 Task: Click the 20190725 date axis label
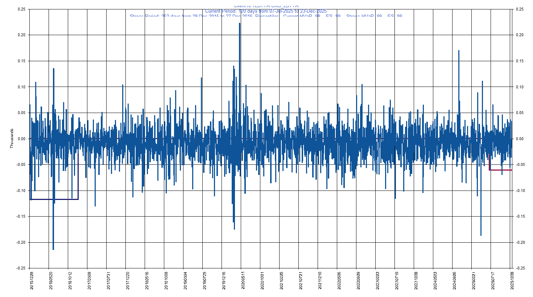pos(204,280)
